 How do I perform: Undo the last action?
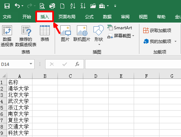tap(17, 6)
